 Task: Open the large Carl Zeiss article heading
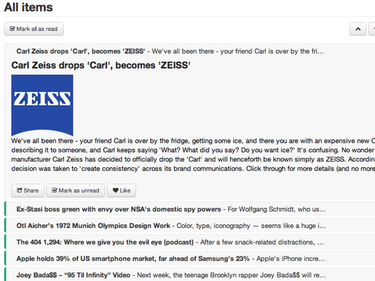point(101,65)
